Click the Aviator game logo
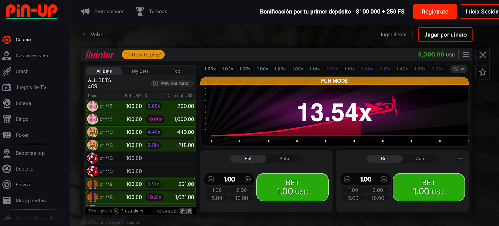 coord(99,55)
